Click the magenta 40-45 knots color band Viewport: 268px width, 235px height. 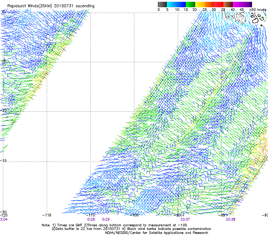click(x=238, y=4)
